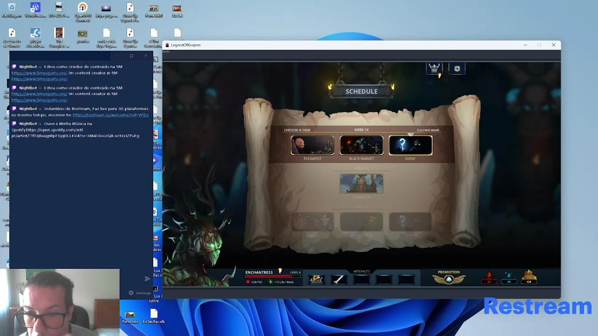Click the LEVEL 6 label
The height and width of the screenshot is (336, 598).
pyautogui.click(x=295, y=273)
